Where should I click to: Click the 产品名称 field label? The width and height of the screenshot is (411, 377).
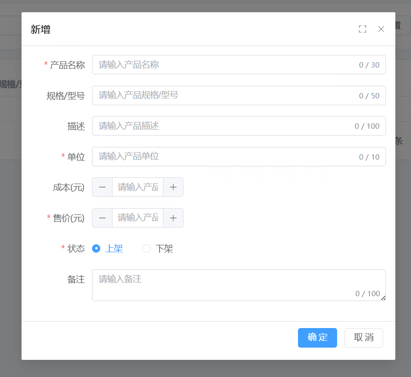coord(68,65)
